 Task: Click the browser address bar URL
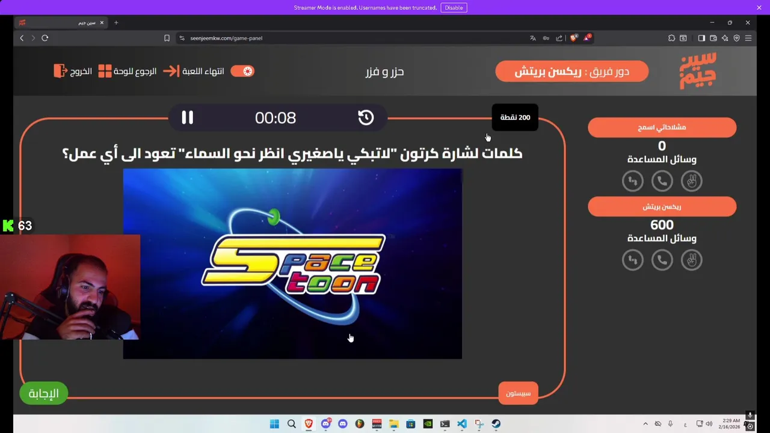pyautogui.click(x=226, y=38)
